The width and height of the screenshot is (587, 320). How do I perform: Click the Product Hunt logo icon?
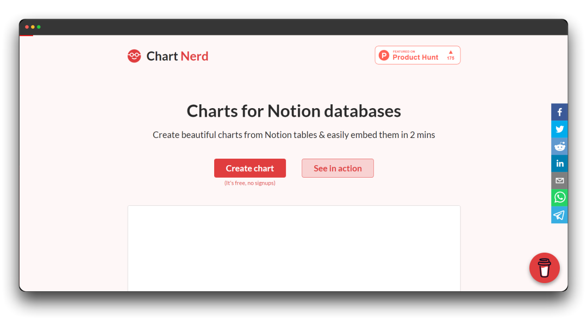tap(384, 55)
